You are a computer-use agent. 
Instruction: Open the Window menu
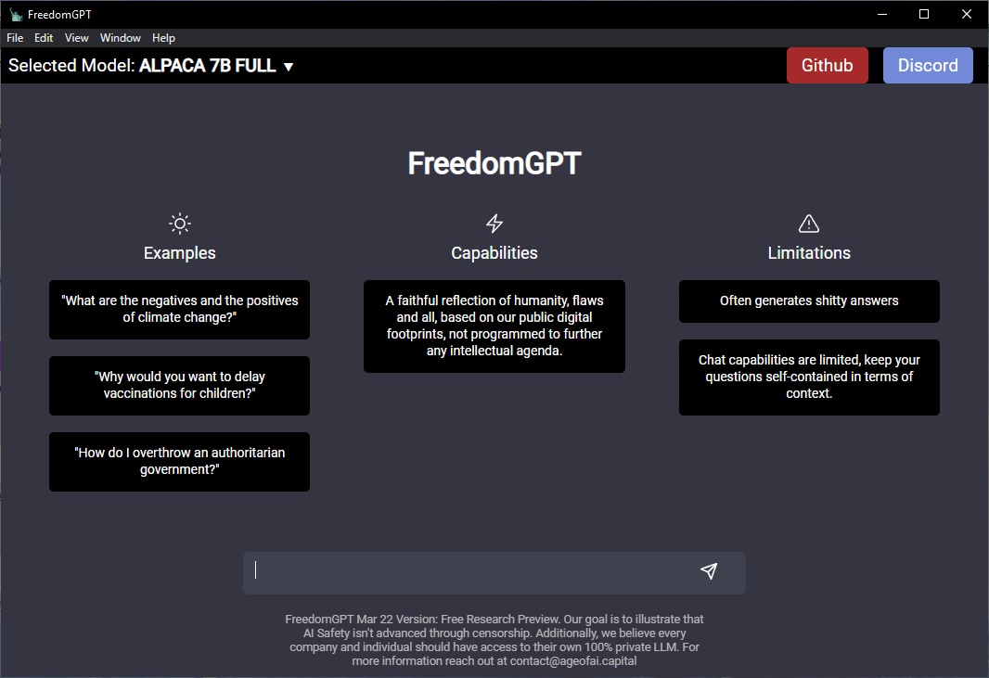coord(121,38)
